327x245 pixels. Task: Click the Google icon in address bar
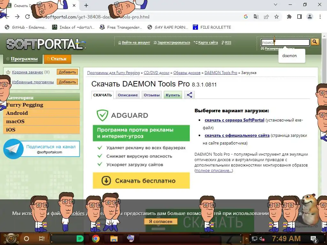coord(246,17)
